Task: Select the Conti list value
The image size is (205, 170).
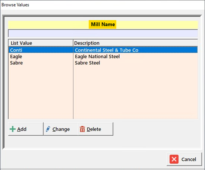Action: [x=16, y=50]
